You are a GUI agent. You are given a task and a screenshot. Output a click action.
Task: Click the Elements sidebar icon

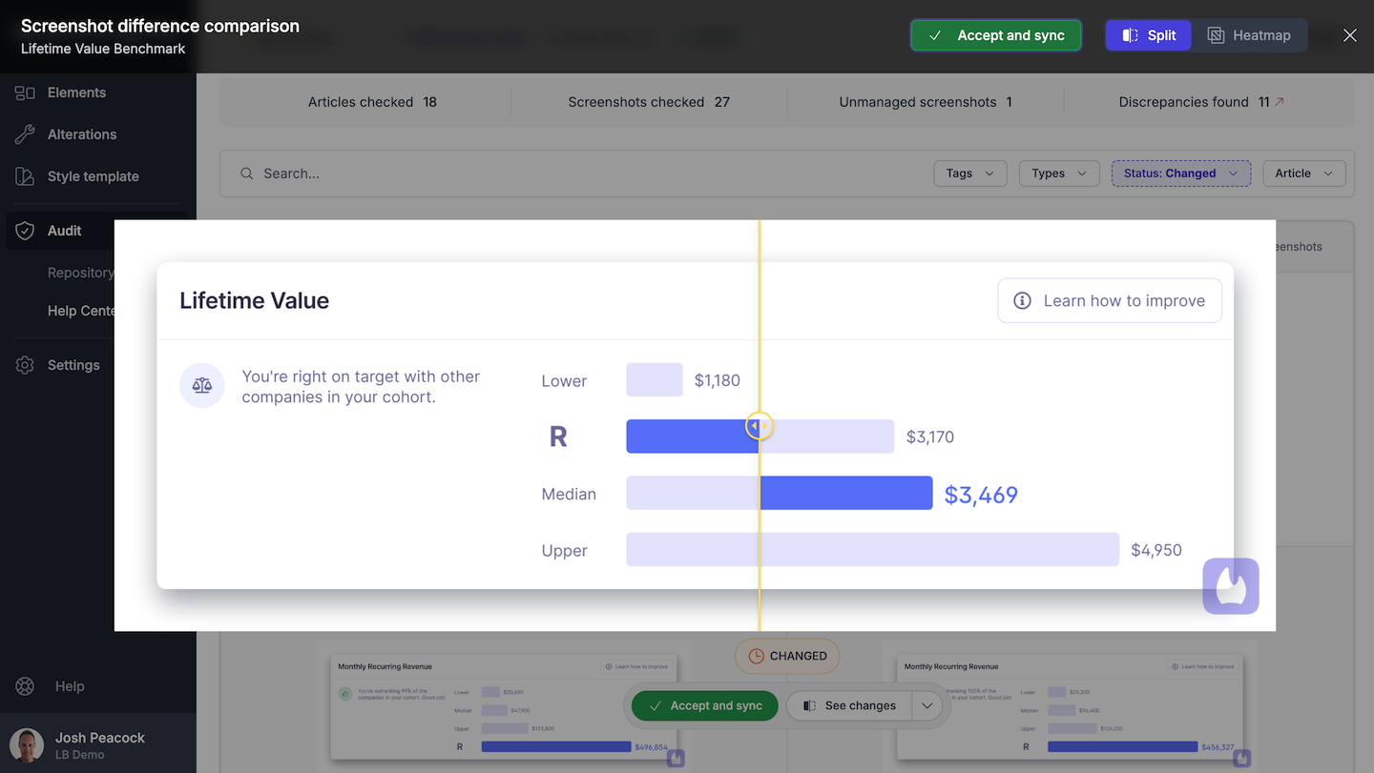pos(25,92)
